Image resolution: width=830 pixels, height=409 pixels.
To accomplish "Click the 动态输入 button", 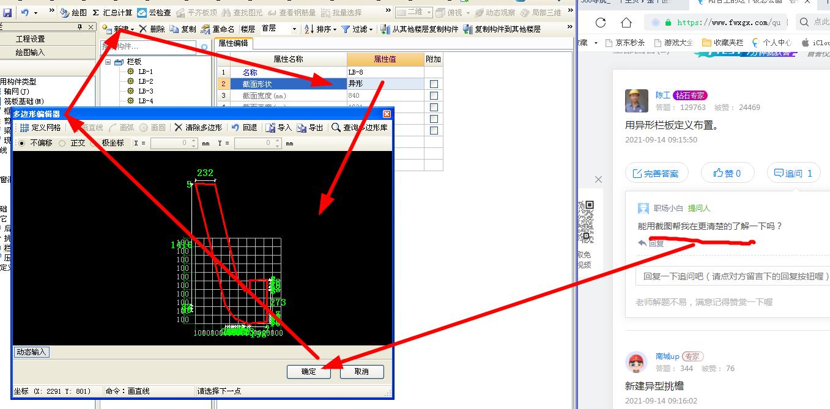I will click(31, 352).
